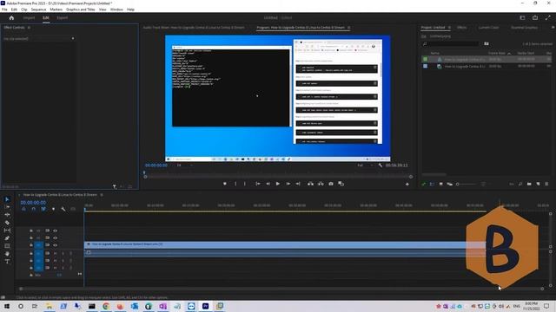
Task: Open the Program monitor panel menu
Action: click(349, 28)
